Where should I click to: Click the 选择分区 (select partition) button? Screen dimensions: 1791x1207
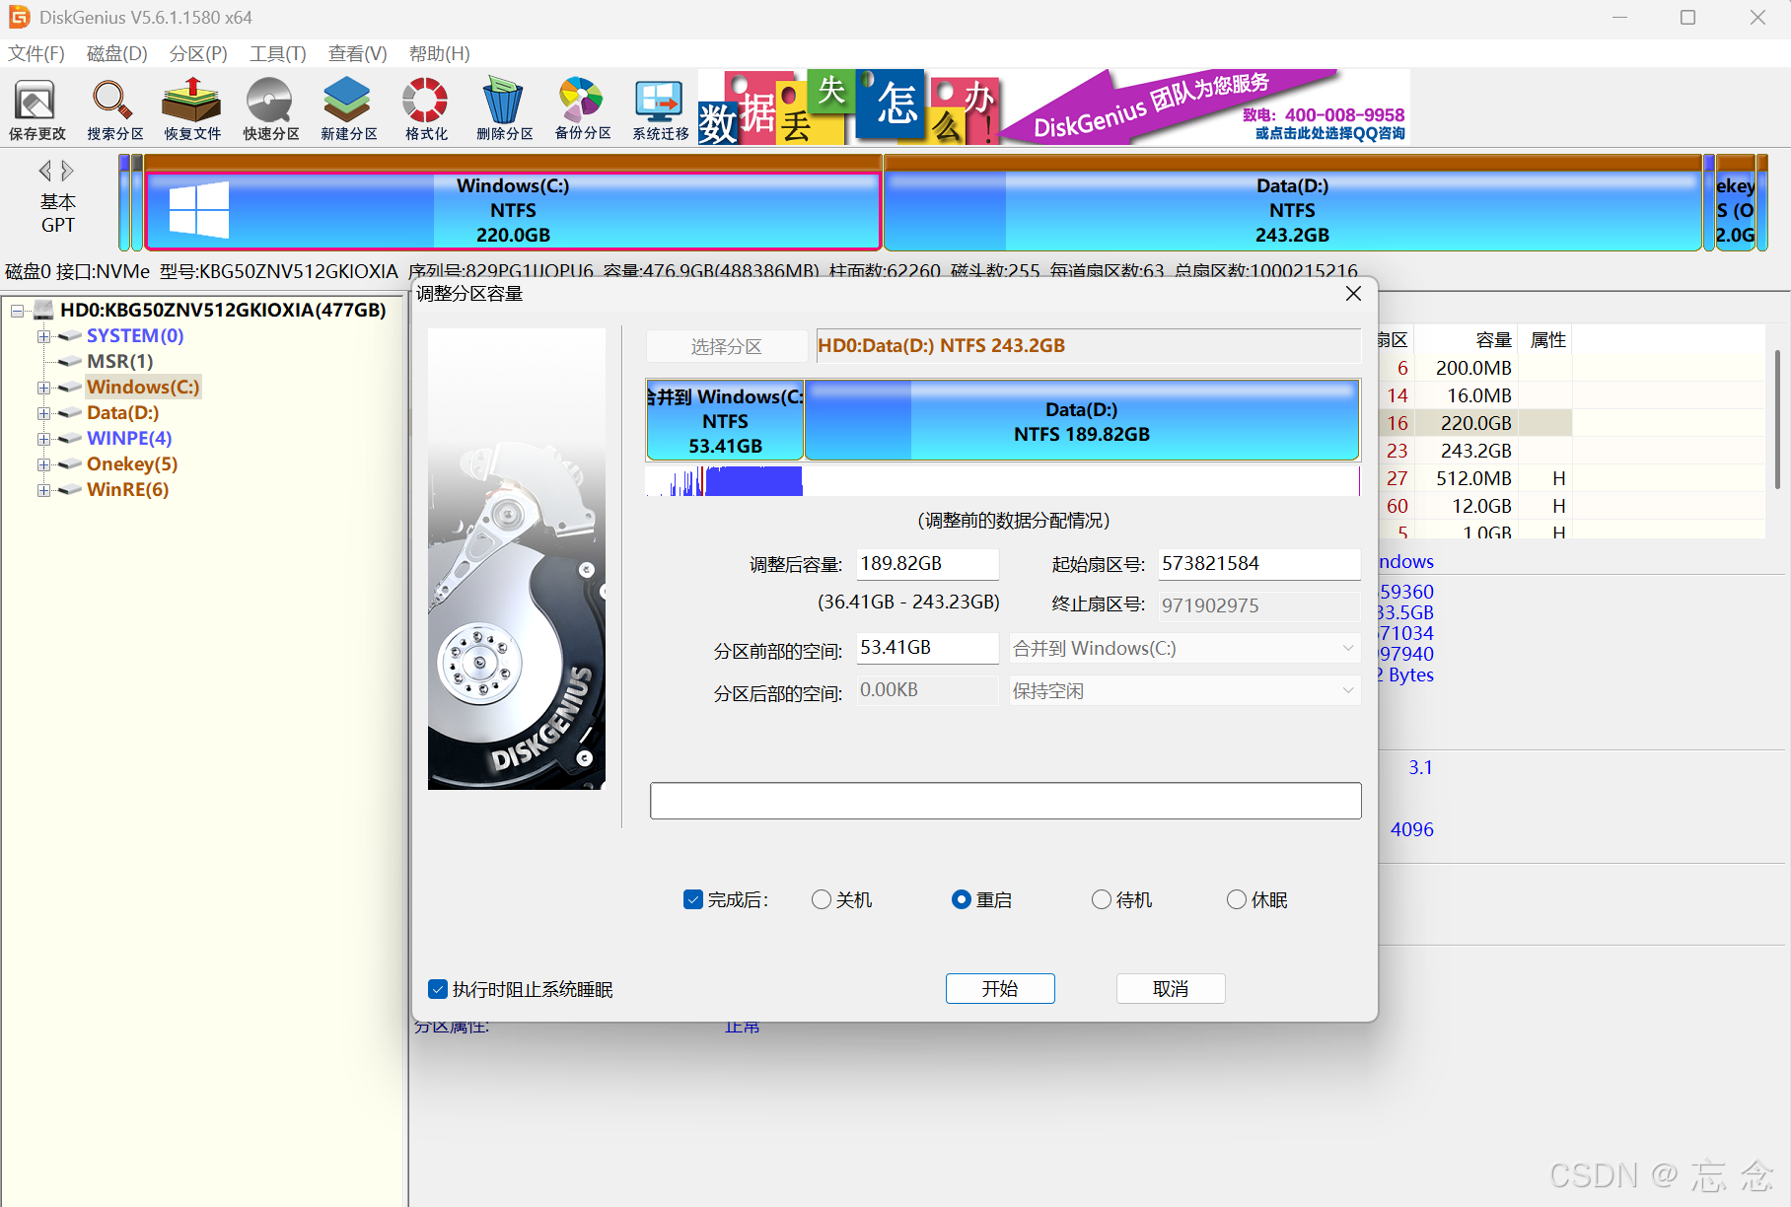pos(726,346)
